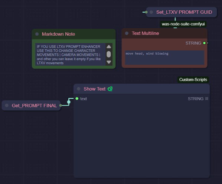Click the input port of Set_LTXV PROMPT GUID
The image size is (222, 184).
[x=146, y=12]
